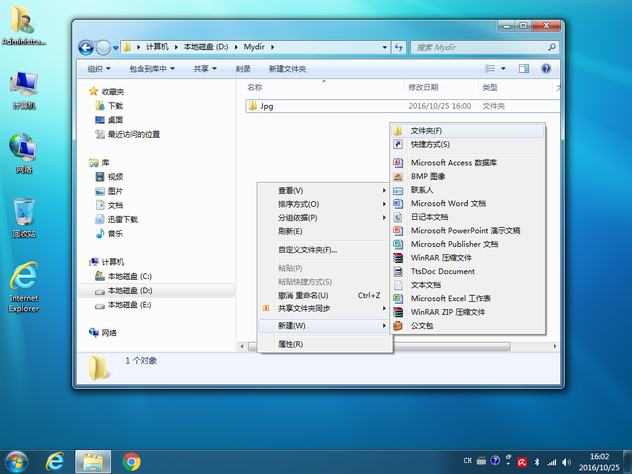Open recent pages dropdown beside Forward button

pos(115,48)
